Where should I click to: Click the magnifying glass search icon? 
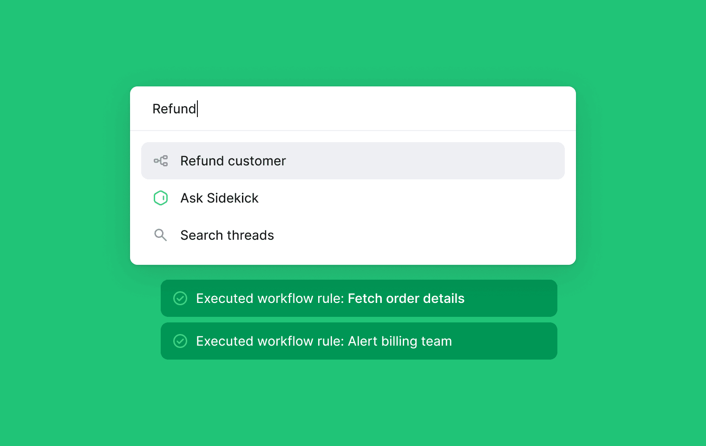pyautogui.click(x=160, y=235)
